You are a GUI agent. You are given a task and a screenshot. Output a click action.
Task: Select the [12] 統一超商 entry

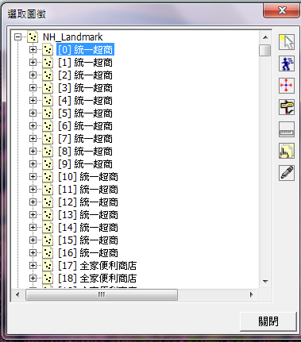[88, 202]
